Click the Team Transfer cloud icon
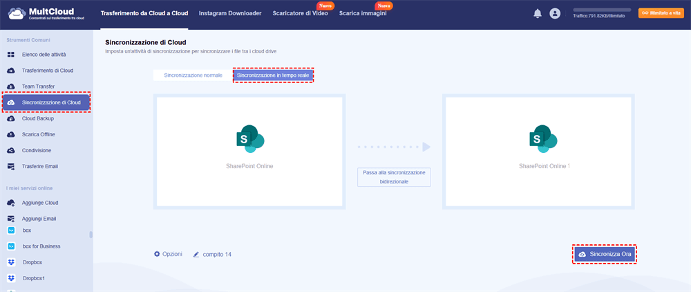The image size is (691, 292). (11, 86)
